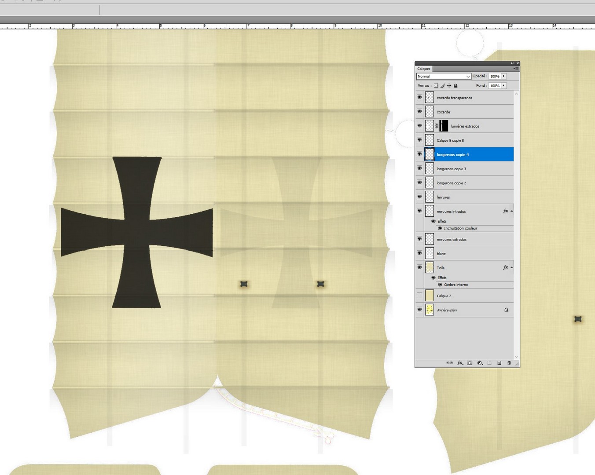595x475 pixels.
Task: Open the new adjustment layer icon
Action: pyautogui.click(x=480, y=363)
